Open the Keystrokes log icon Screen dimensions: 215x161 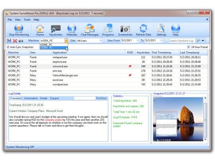56,30
